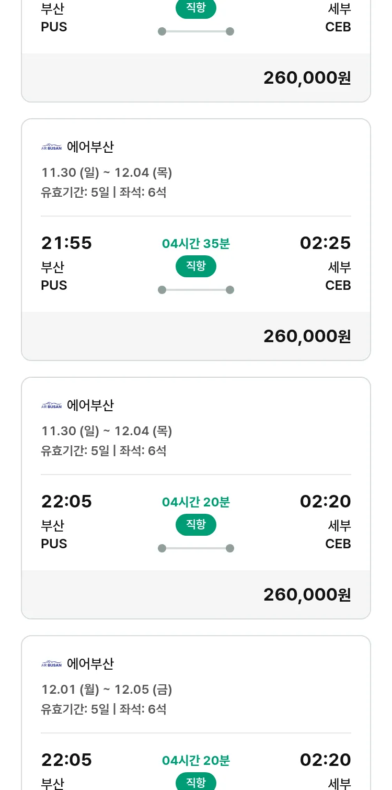Image resolution: width=392 pixels, height=790 pixels.
Task: Click Air Busan logo on the 12.01 (월) flight card
Action: coord(51,664)
